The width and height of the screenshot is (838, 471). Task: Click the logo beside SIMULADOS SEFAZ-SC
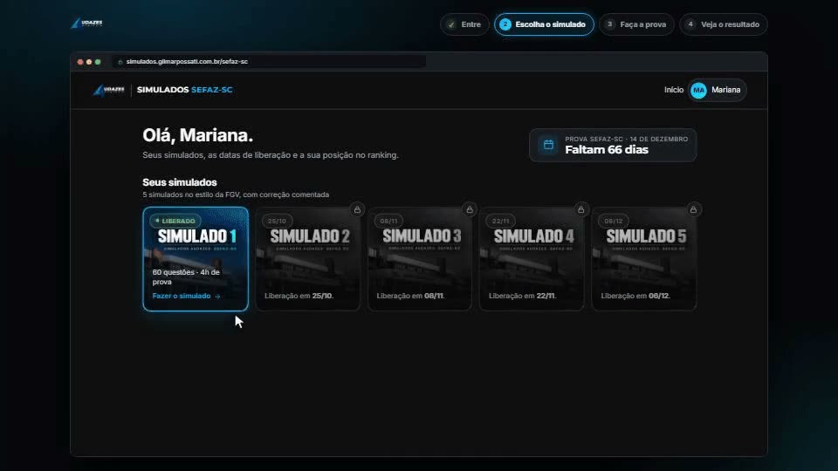point(109,90)
